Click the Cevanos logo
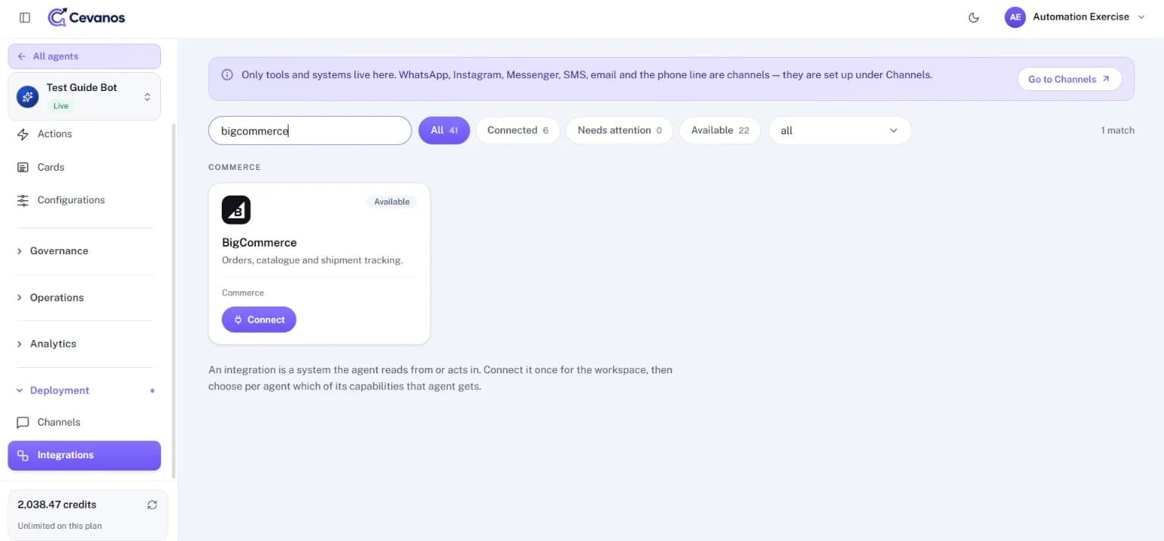Viewport: 1164px width, 541px height. point(86,17)
